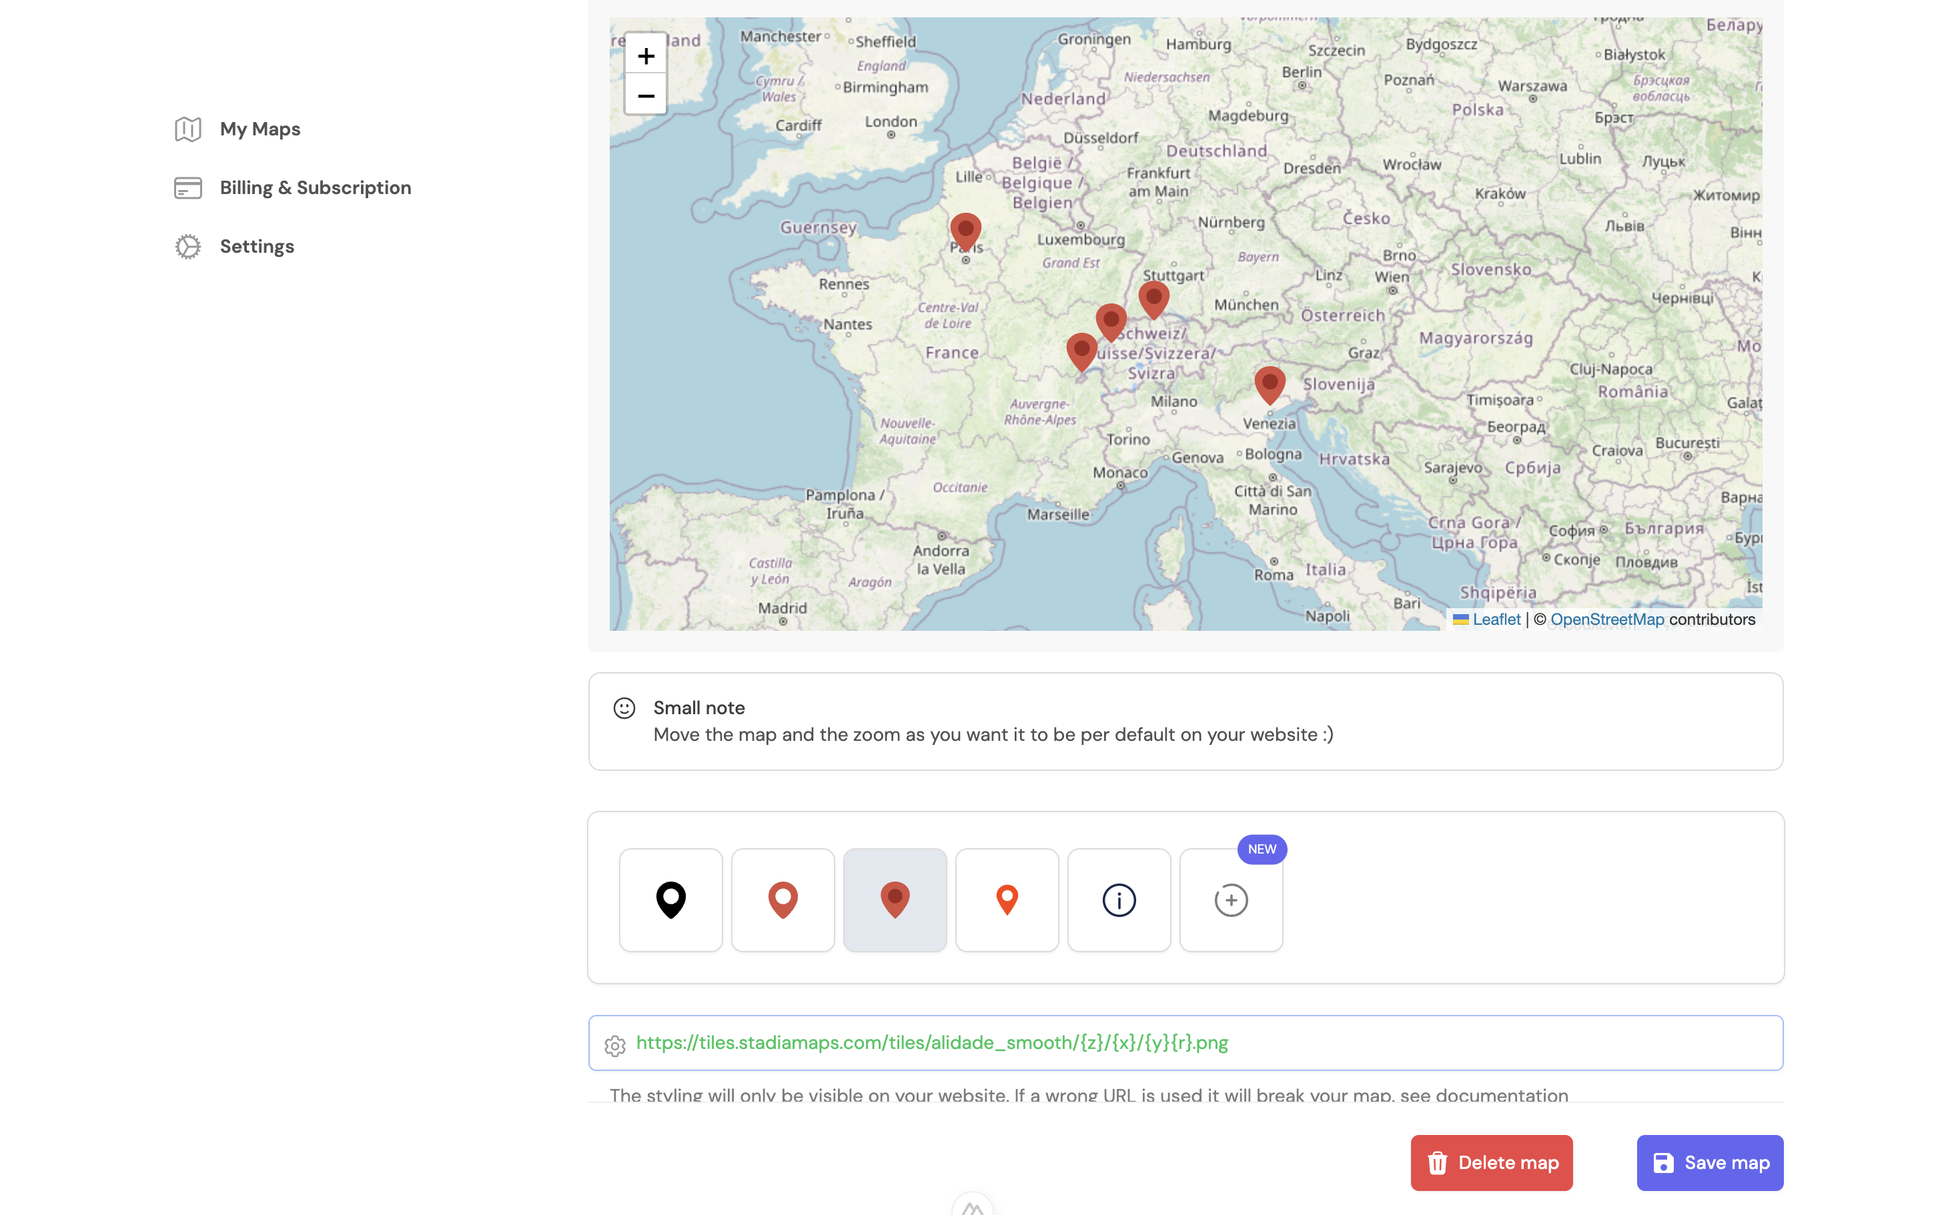Open the OpenStreetMap attribution link
Image resolution: width=1944 pixels, height=1215 pixels.
pos(1606,620)
